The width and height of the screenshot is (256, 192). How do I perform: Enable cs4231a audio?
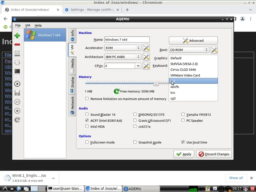tap(135, 126)
